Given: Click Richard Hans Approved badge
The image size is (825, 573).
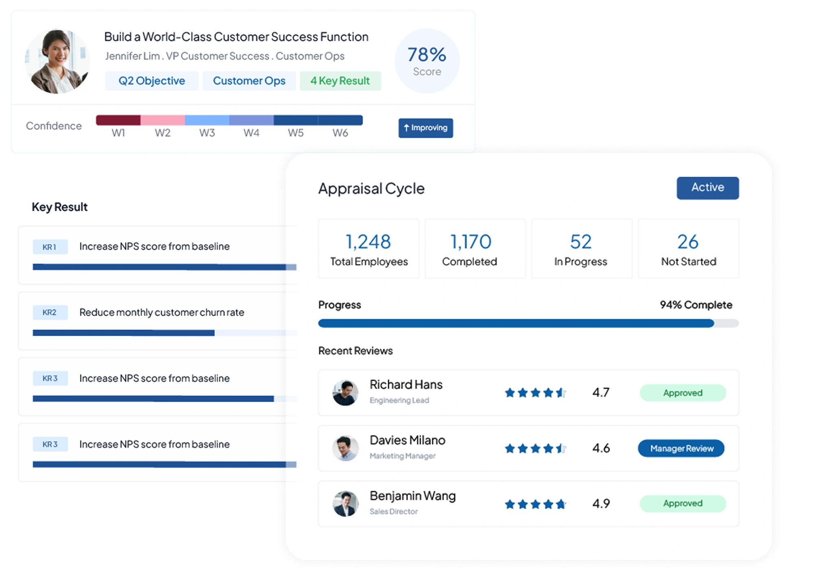Looking at the screenshot, I should pos(683,393).
